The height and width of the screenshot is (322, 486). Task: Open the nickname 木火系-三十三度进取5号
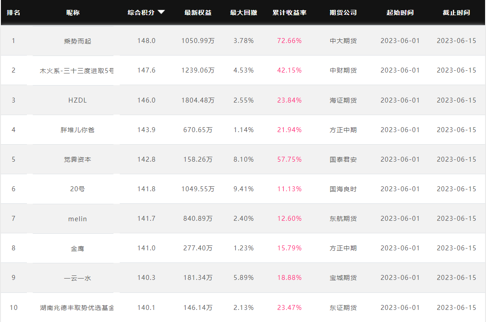(x=77, y=71)
